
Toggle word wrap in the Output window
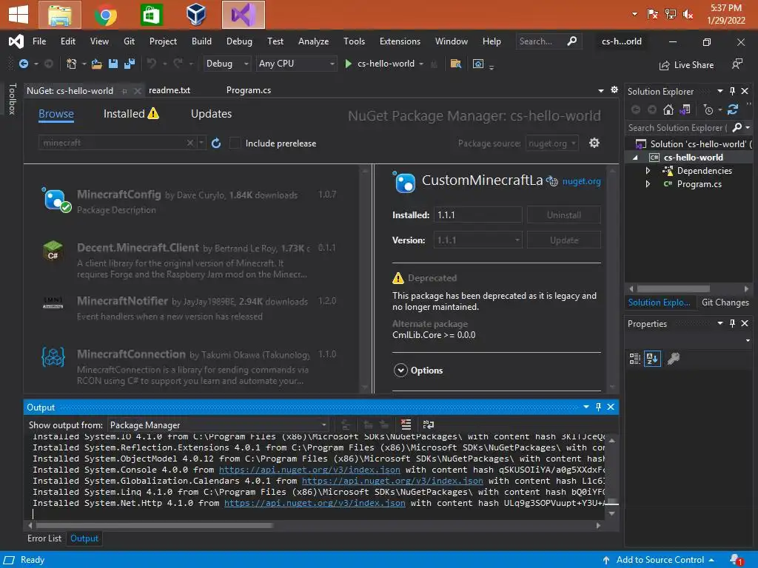coord(429,425)
